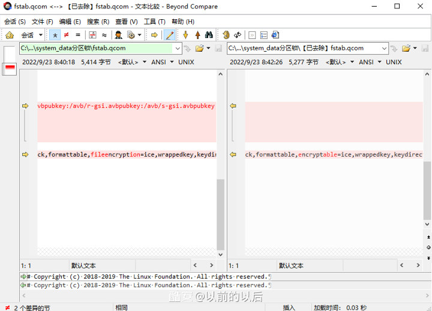This screenshot has height=311, width=432.
Task: Go to previous difference up arrow
Action: (197, 35)
